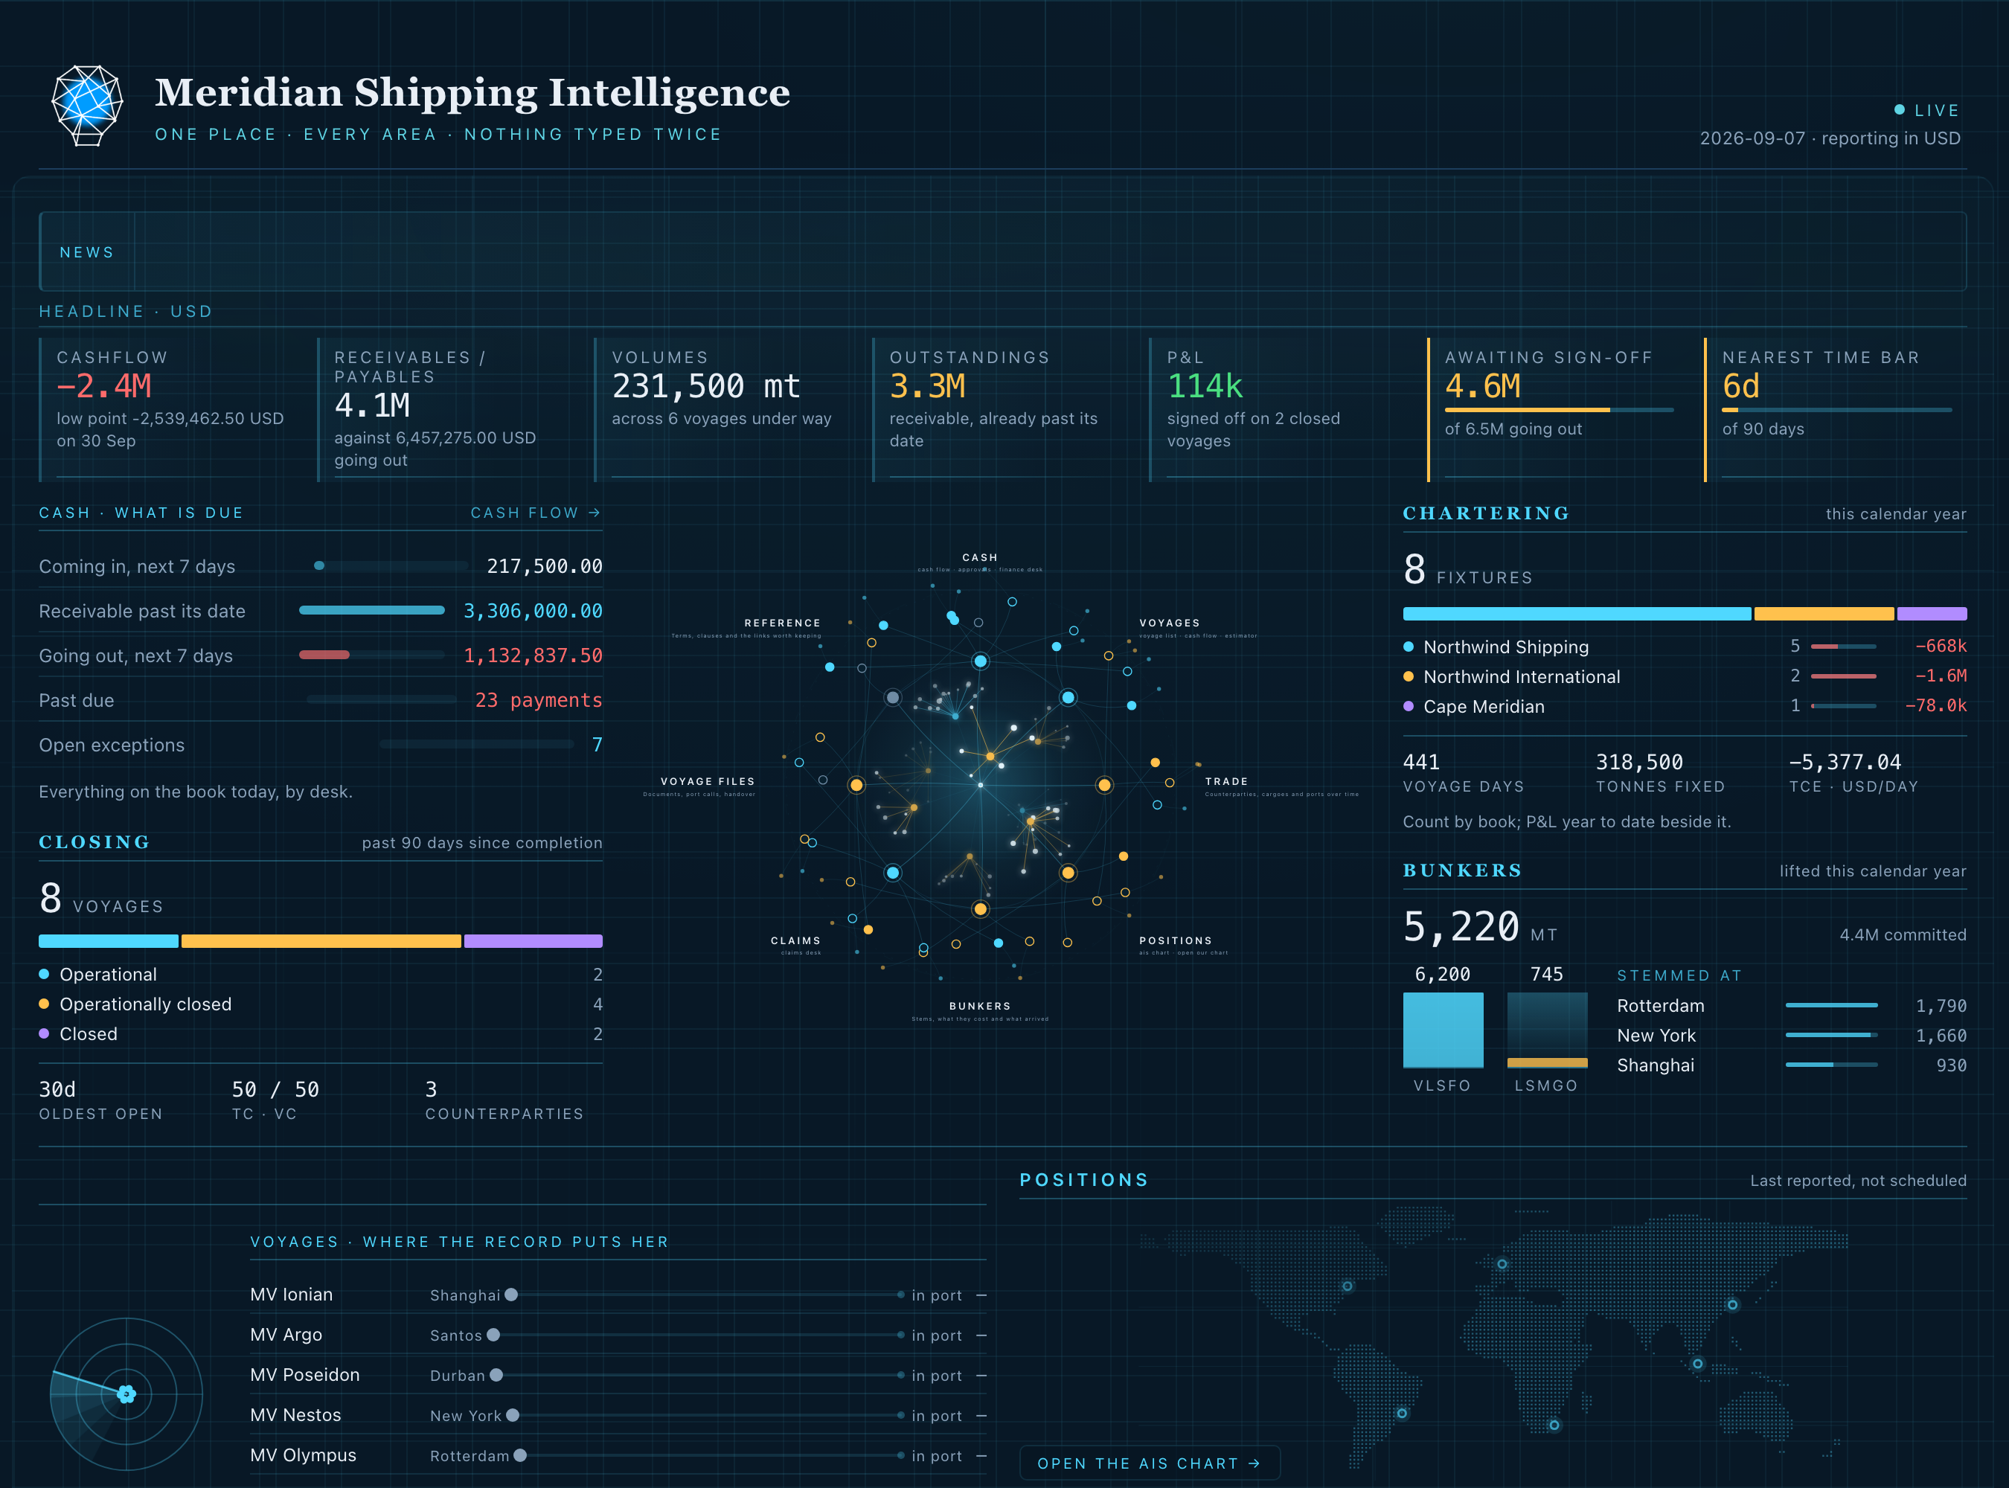Select Receivable past its date row

(321, 611)
